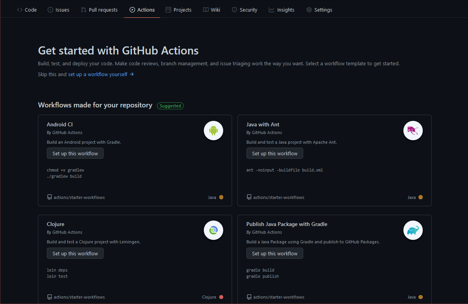Open the Wiki tab
Viewport: 468px width, 304px height.
pyautogui.click(x=212, y=10)
